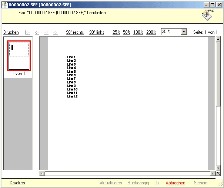Screen dimensions: 224x188
Task: Open the zoom percentage dropdown
Action: tap(184, 32)
